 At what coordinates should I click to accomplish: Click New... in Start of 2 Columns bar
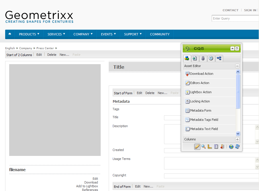coord(65,55)
